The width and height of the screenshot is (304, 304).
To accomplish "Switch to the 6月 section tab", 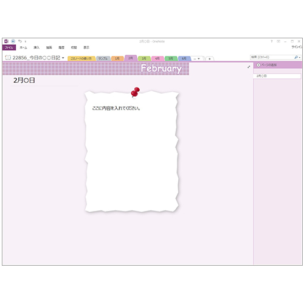I will [184, 58].
